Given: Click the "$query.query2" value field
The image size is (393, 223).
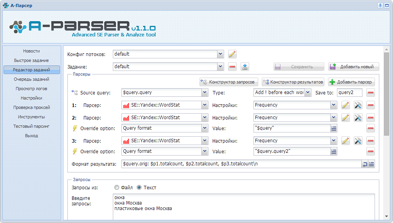Looking at the screenshot, I should pos(292,151).
